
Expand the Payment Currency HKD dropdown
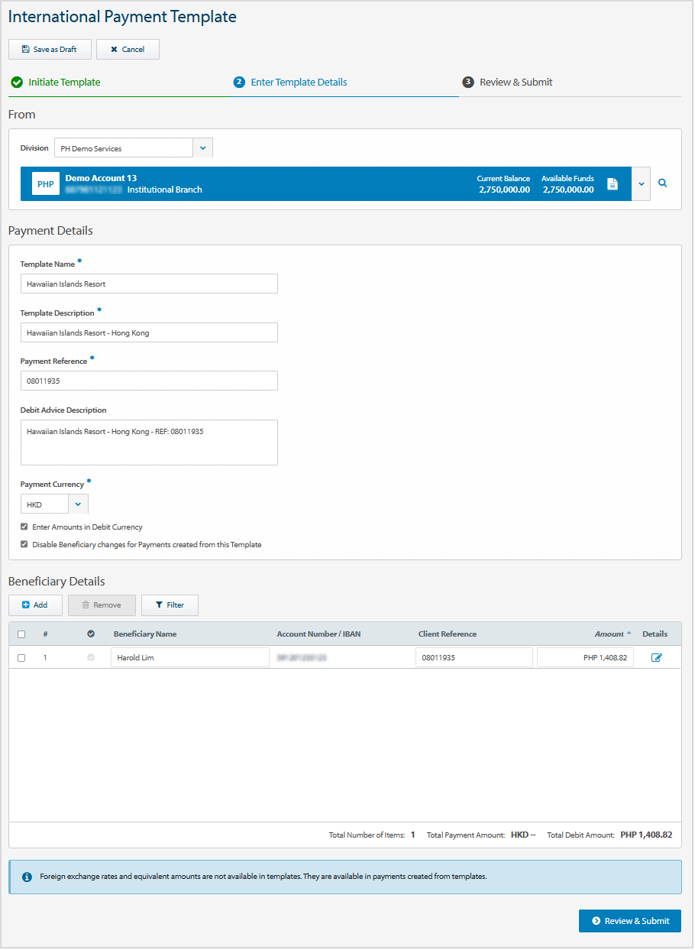click(x=78, y=504)
